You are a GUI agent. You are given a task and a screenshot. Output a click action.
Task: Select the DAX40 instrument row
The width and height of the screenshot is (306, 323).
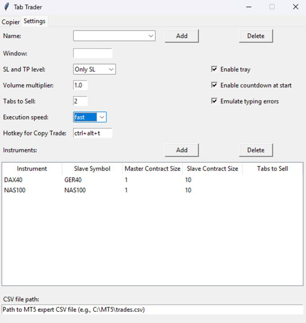click(x=152, y=180)
